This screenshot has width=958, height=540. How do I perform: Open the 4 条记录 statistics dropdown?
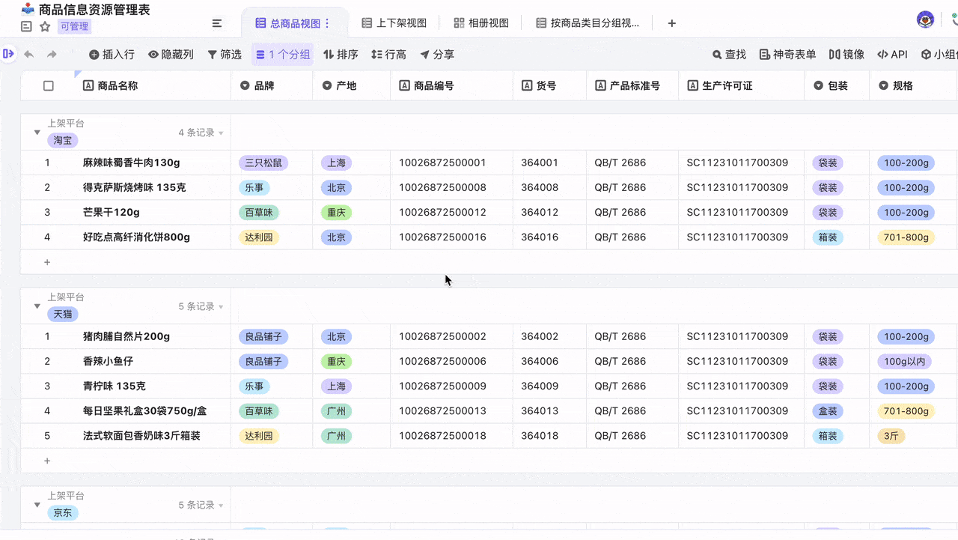click(201, 133)
